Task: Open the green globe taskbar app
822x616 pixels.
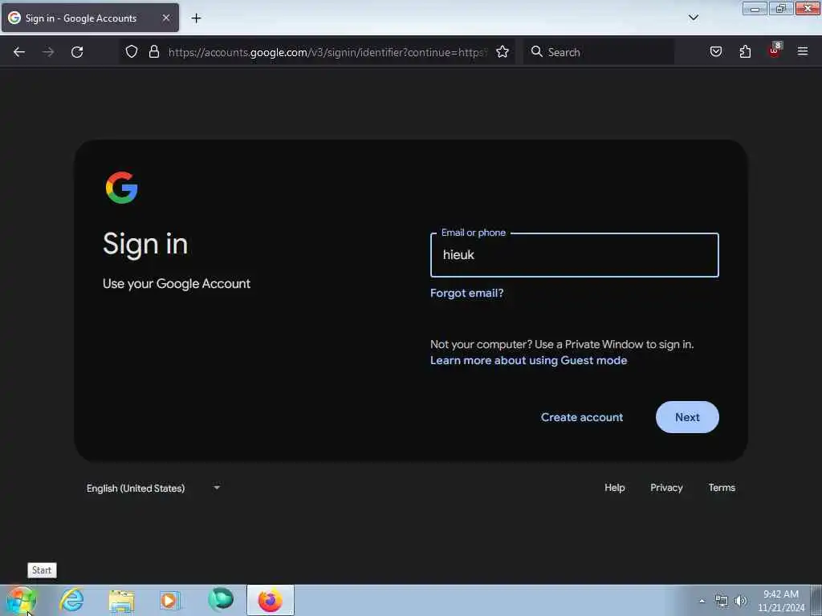Action: 221,600
